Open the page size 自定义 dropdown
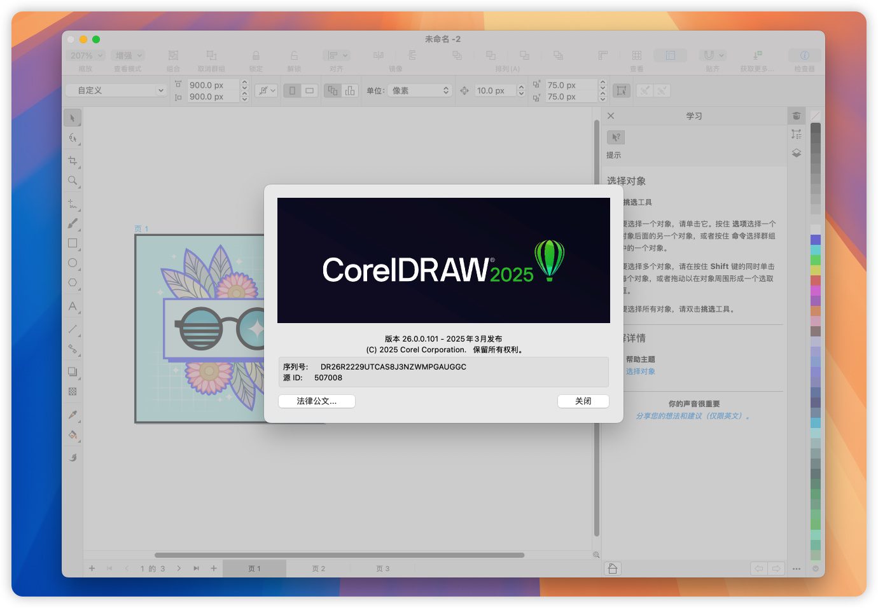Screen dimensions: 878x608 click(116, 90)
